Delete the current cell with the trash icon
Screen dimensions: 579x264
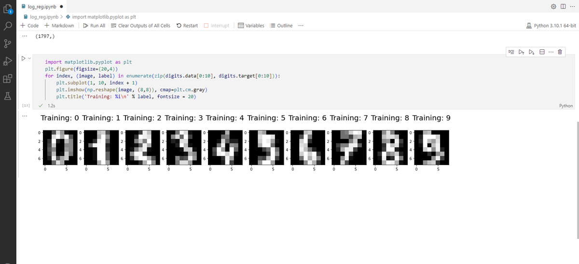pyautogui.click(x=560, y=52)
